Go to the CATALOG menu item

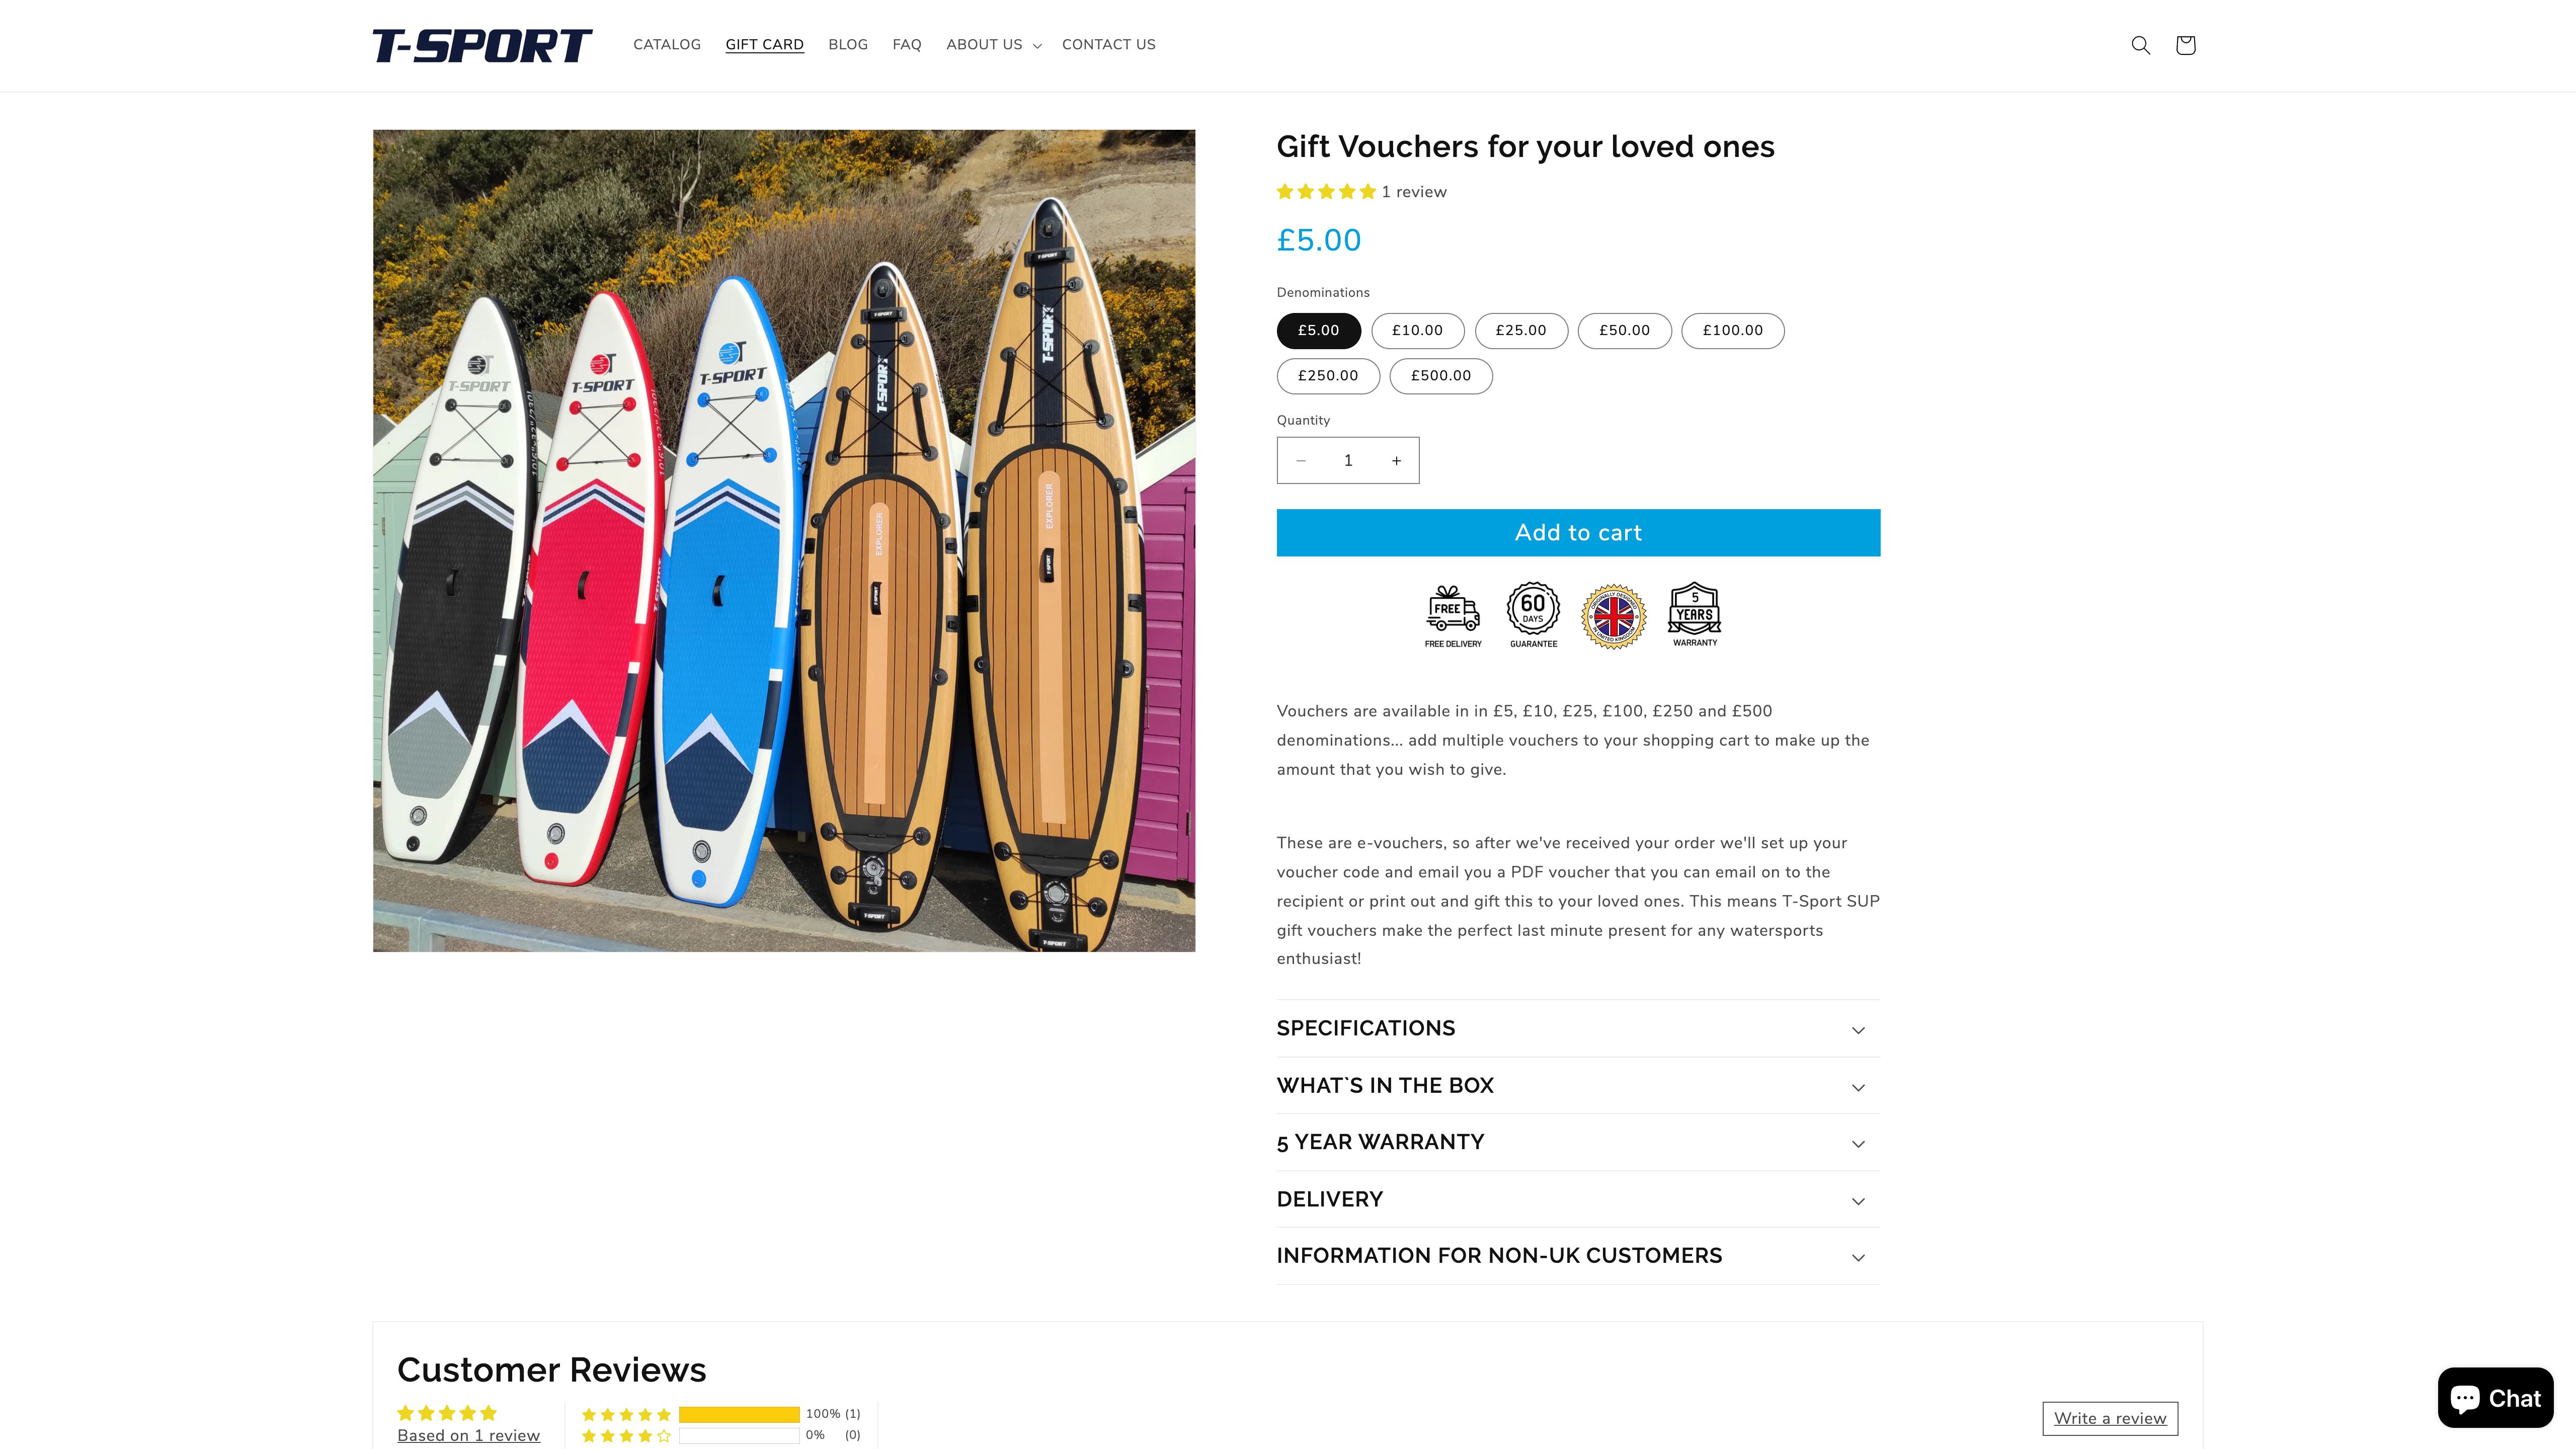pos(666,44)
